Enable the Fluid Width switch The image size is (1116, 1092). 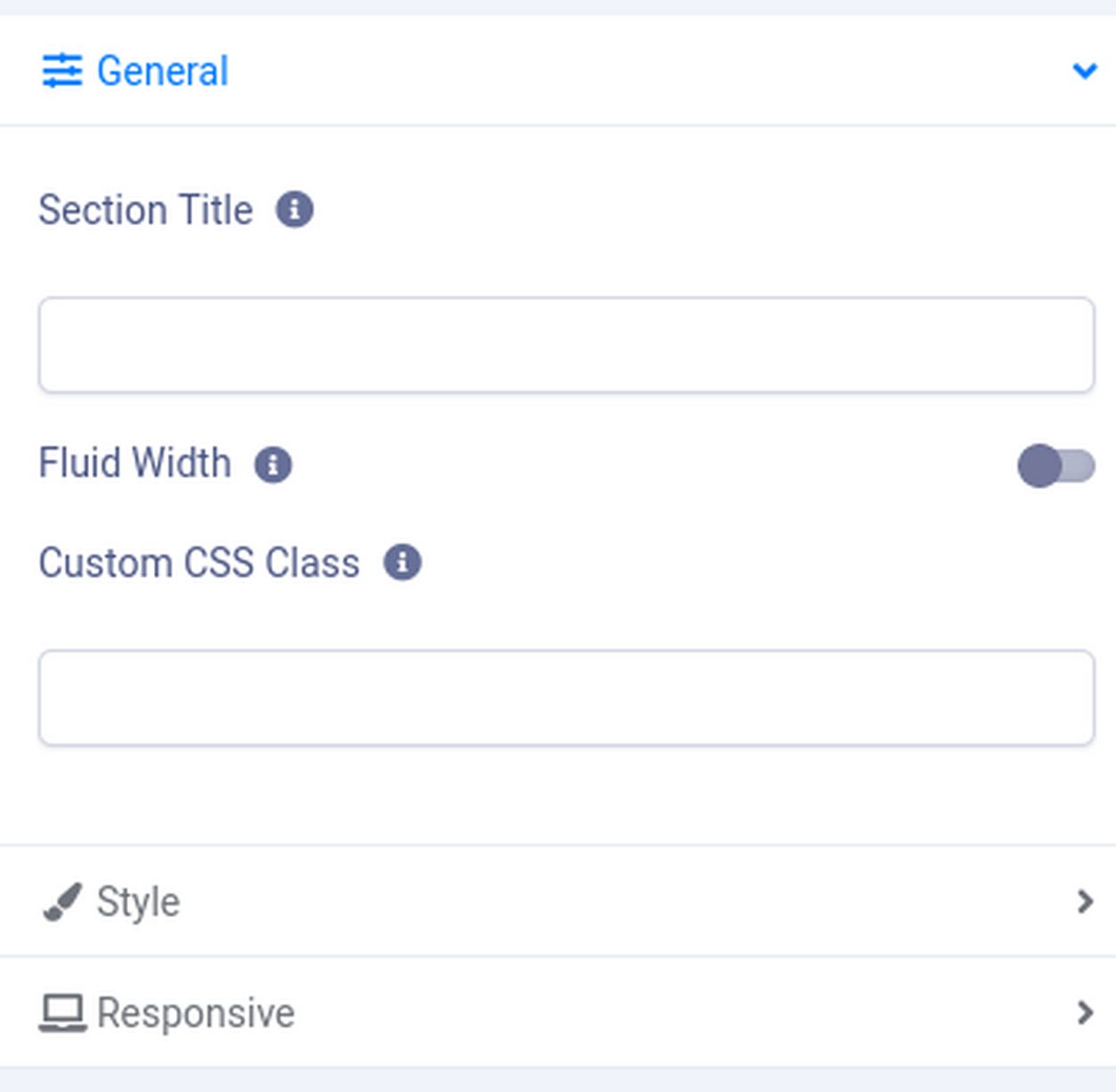(1055, 465)
